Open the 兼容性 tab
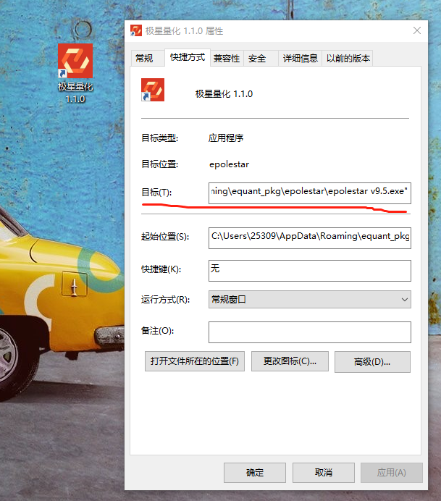441x501 pixels. [x=227, y=58]
